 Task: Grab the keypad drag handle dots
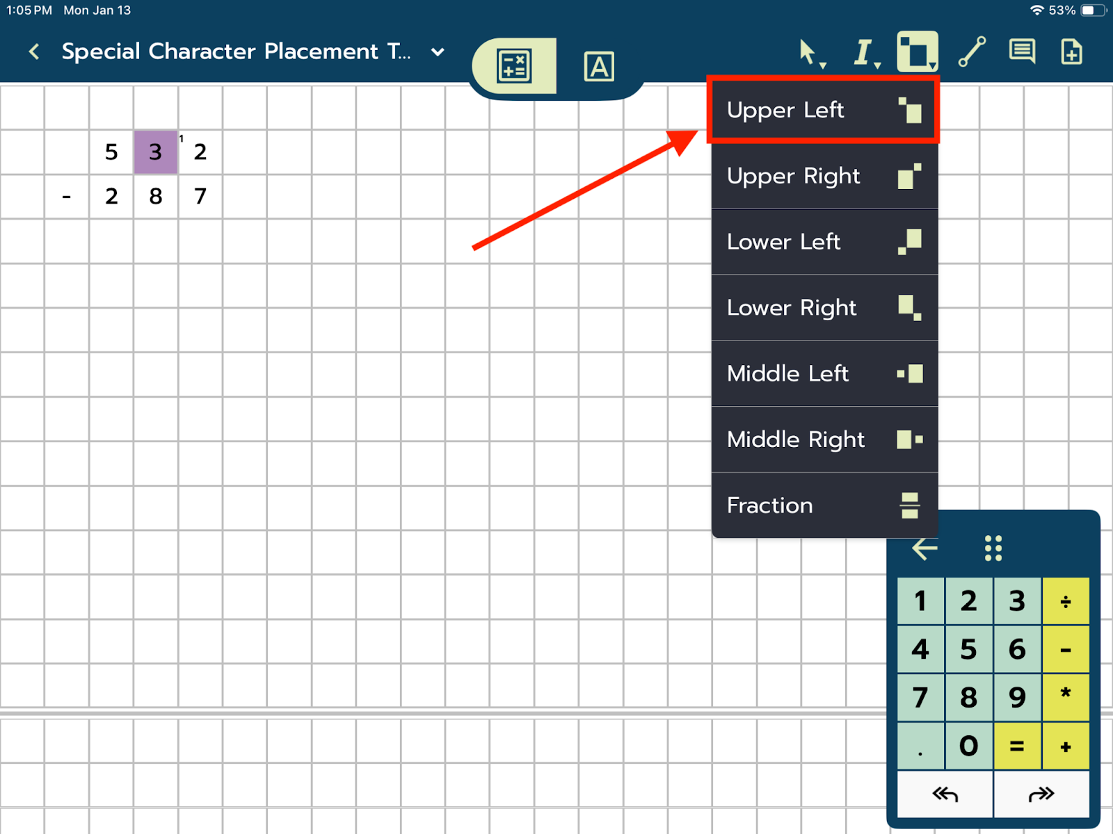pyautogui.click(x=993, y=548)
